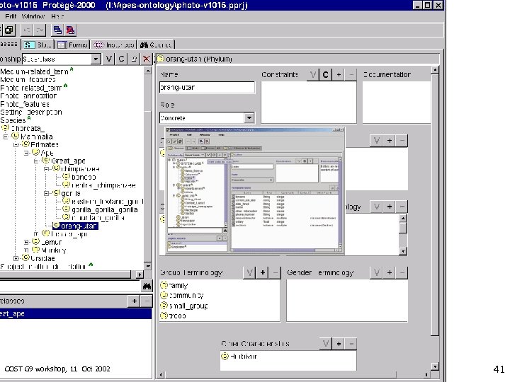The image size is (510, 382).
Task: Open the Window menu
Action: 33,16
